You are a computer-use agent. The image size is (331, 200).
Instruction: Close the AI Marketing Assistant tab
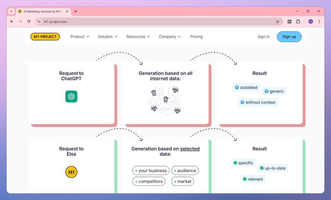coord(67,12)
